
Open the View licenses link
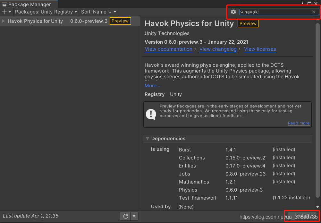(260, 49)
